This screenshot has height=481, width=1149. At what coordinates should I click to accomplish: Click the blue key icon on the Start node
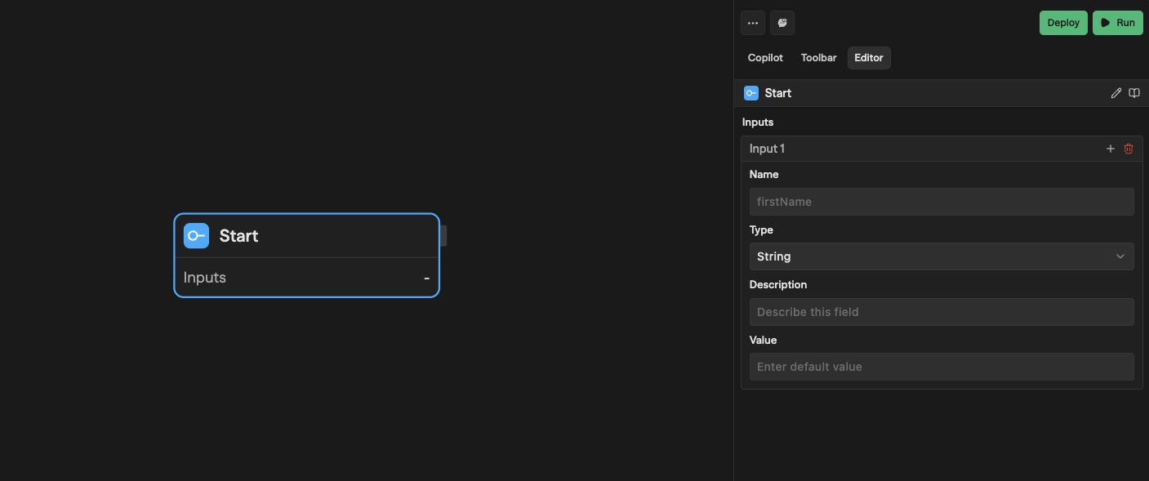pyautogui.click(x=196, y=235)
